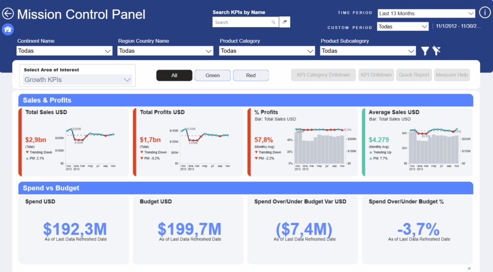This screenshot has width=493, height=272.
Task: Apply filters using the funnel icon
Action: pyautogui.click(x=425, y=51)
